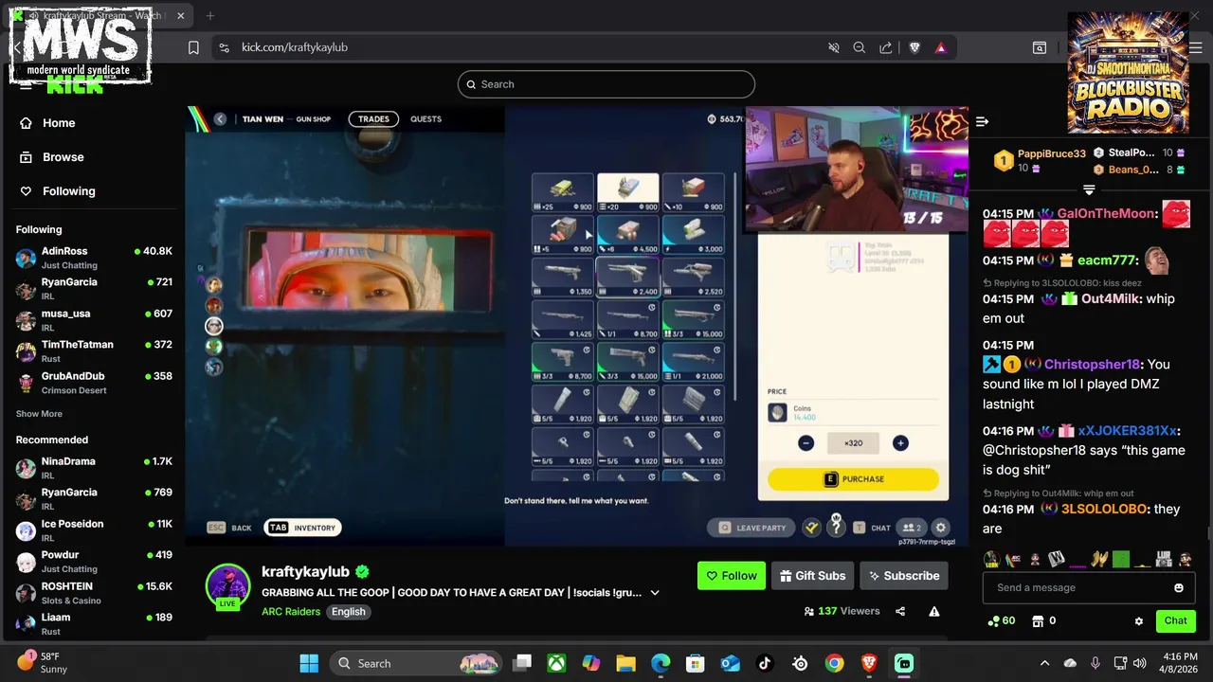
Task: Open ROSHTEIN Slots & Casino channel
Action: tap(93, 593)
